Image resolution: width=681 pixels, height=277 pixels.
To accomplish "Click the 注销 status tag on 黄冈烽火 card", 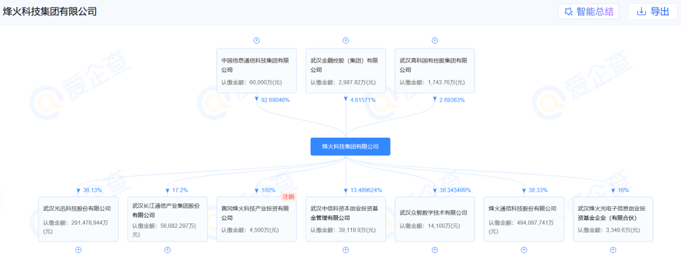I will pyautogui.click(x=288, y=197).
